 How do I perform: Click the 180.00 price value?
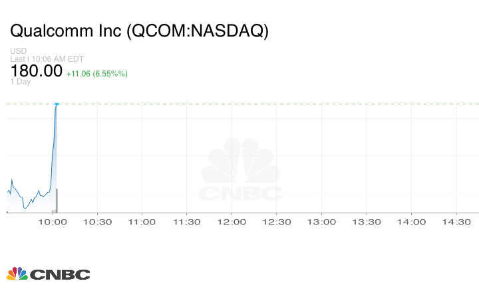37,71
